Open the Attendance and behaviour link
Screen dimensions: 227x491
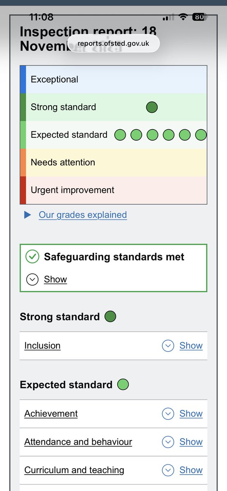78,442
